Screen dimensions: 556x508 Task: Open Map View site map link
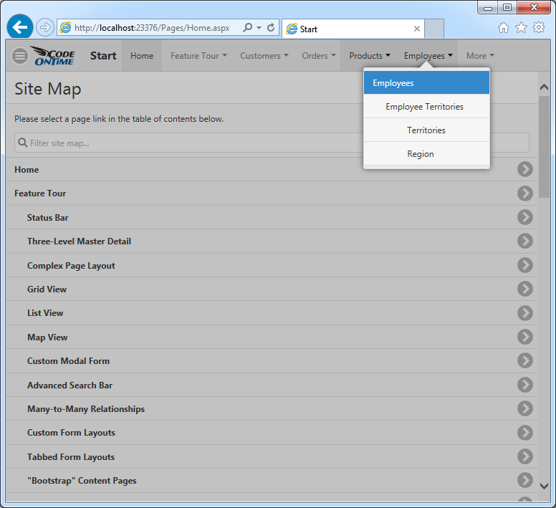(x=47, y=337)
